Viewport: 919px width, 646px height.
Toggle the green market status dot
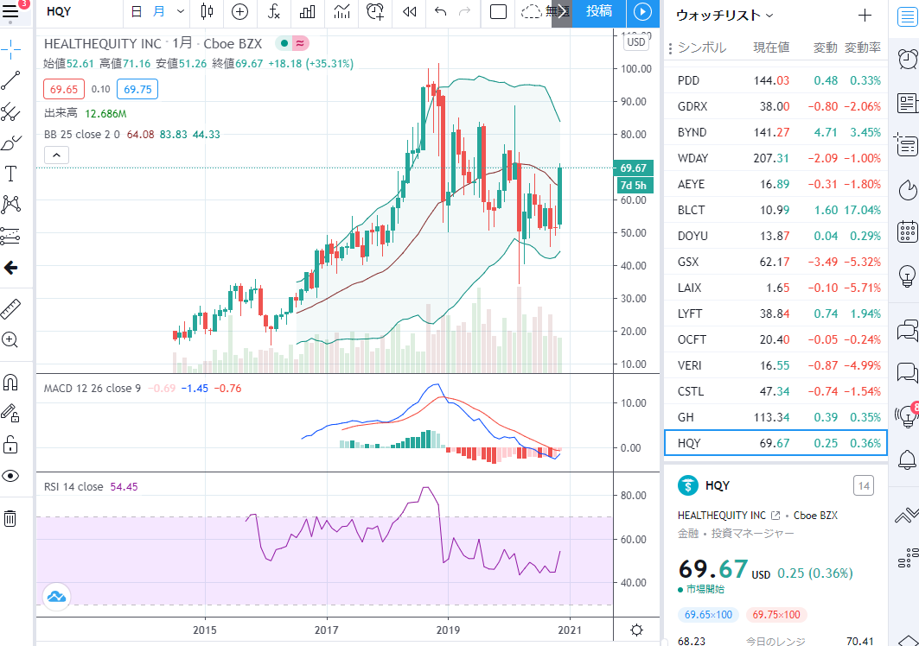click(x=284, y=43)
